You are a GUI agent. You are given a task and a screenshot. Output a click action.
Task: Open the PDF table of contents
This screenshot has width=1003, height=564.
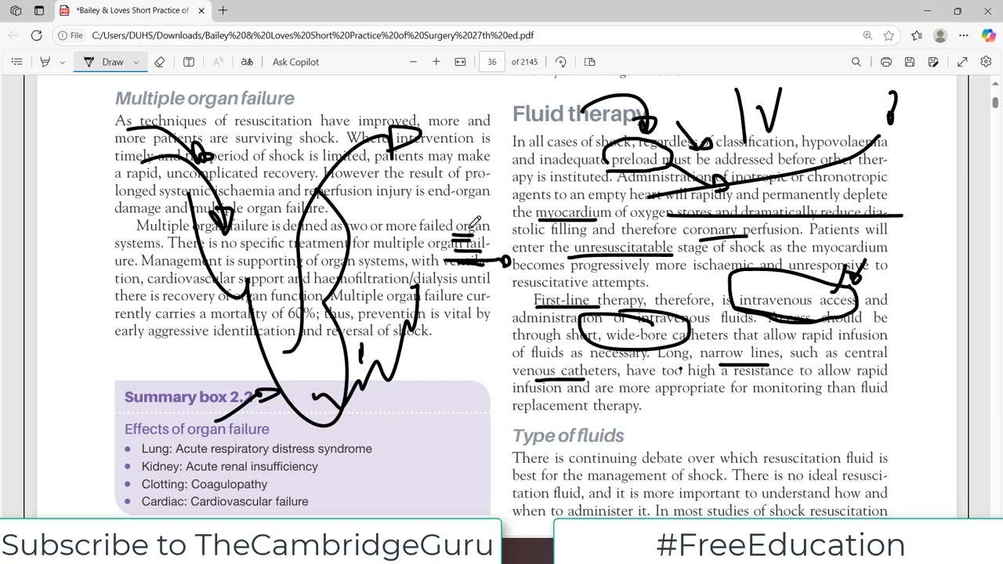(16, 62)
